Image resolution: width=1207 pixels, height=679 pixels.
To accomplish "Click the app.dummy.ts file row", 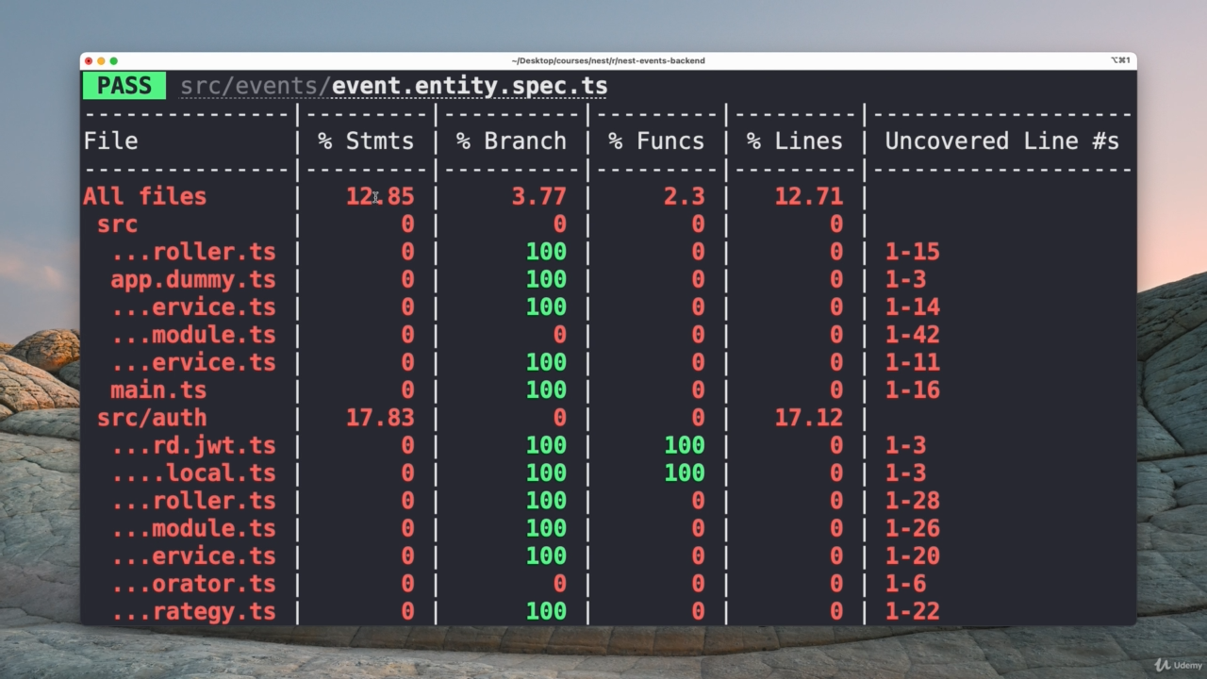I will 193,279.
